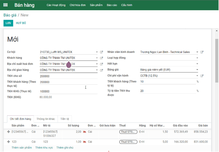Expand the Hết hạn dropdown
Screen dimensions: 219x152
pos(197,64)
